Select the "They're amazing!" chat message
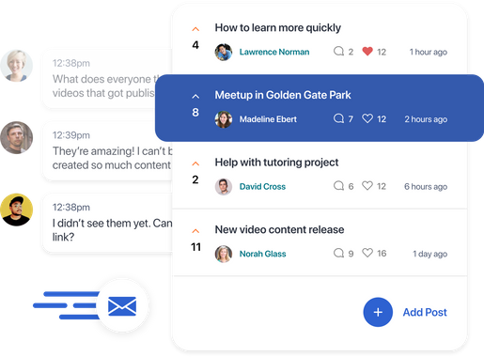 [107, 150]
